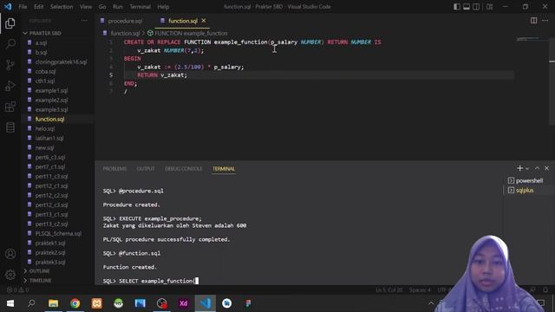Open example1.sql in explorer
The width and height of the screenshot is (555, 312).
click(x=51, y=90)
